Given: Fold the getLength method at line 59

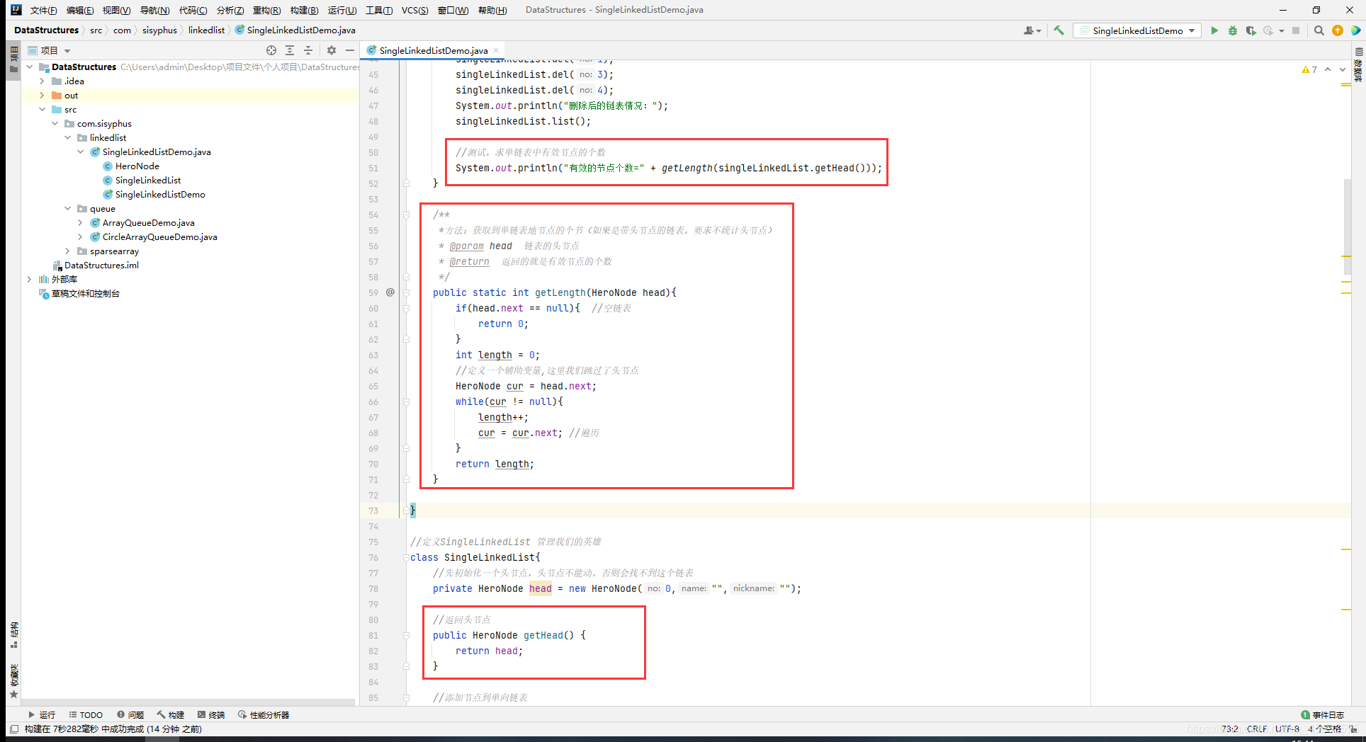Looking at the screenshot, I should pyautogui.click(x=407, y=292).
